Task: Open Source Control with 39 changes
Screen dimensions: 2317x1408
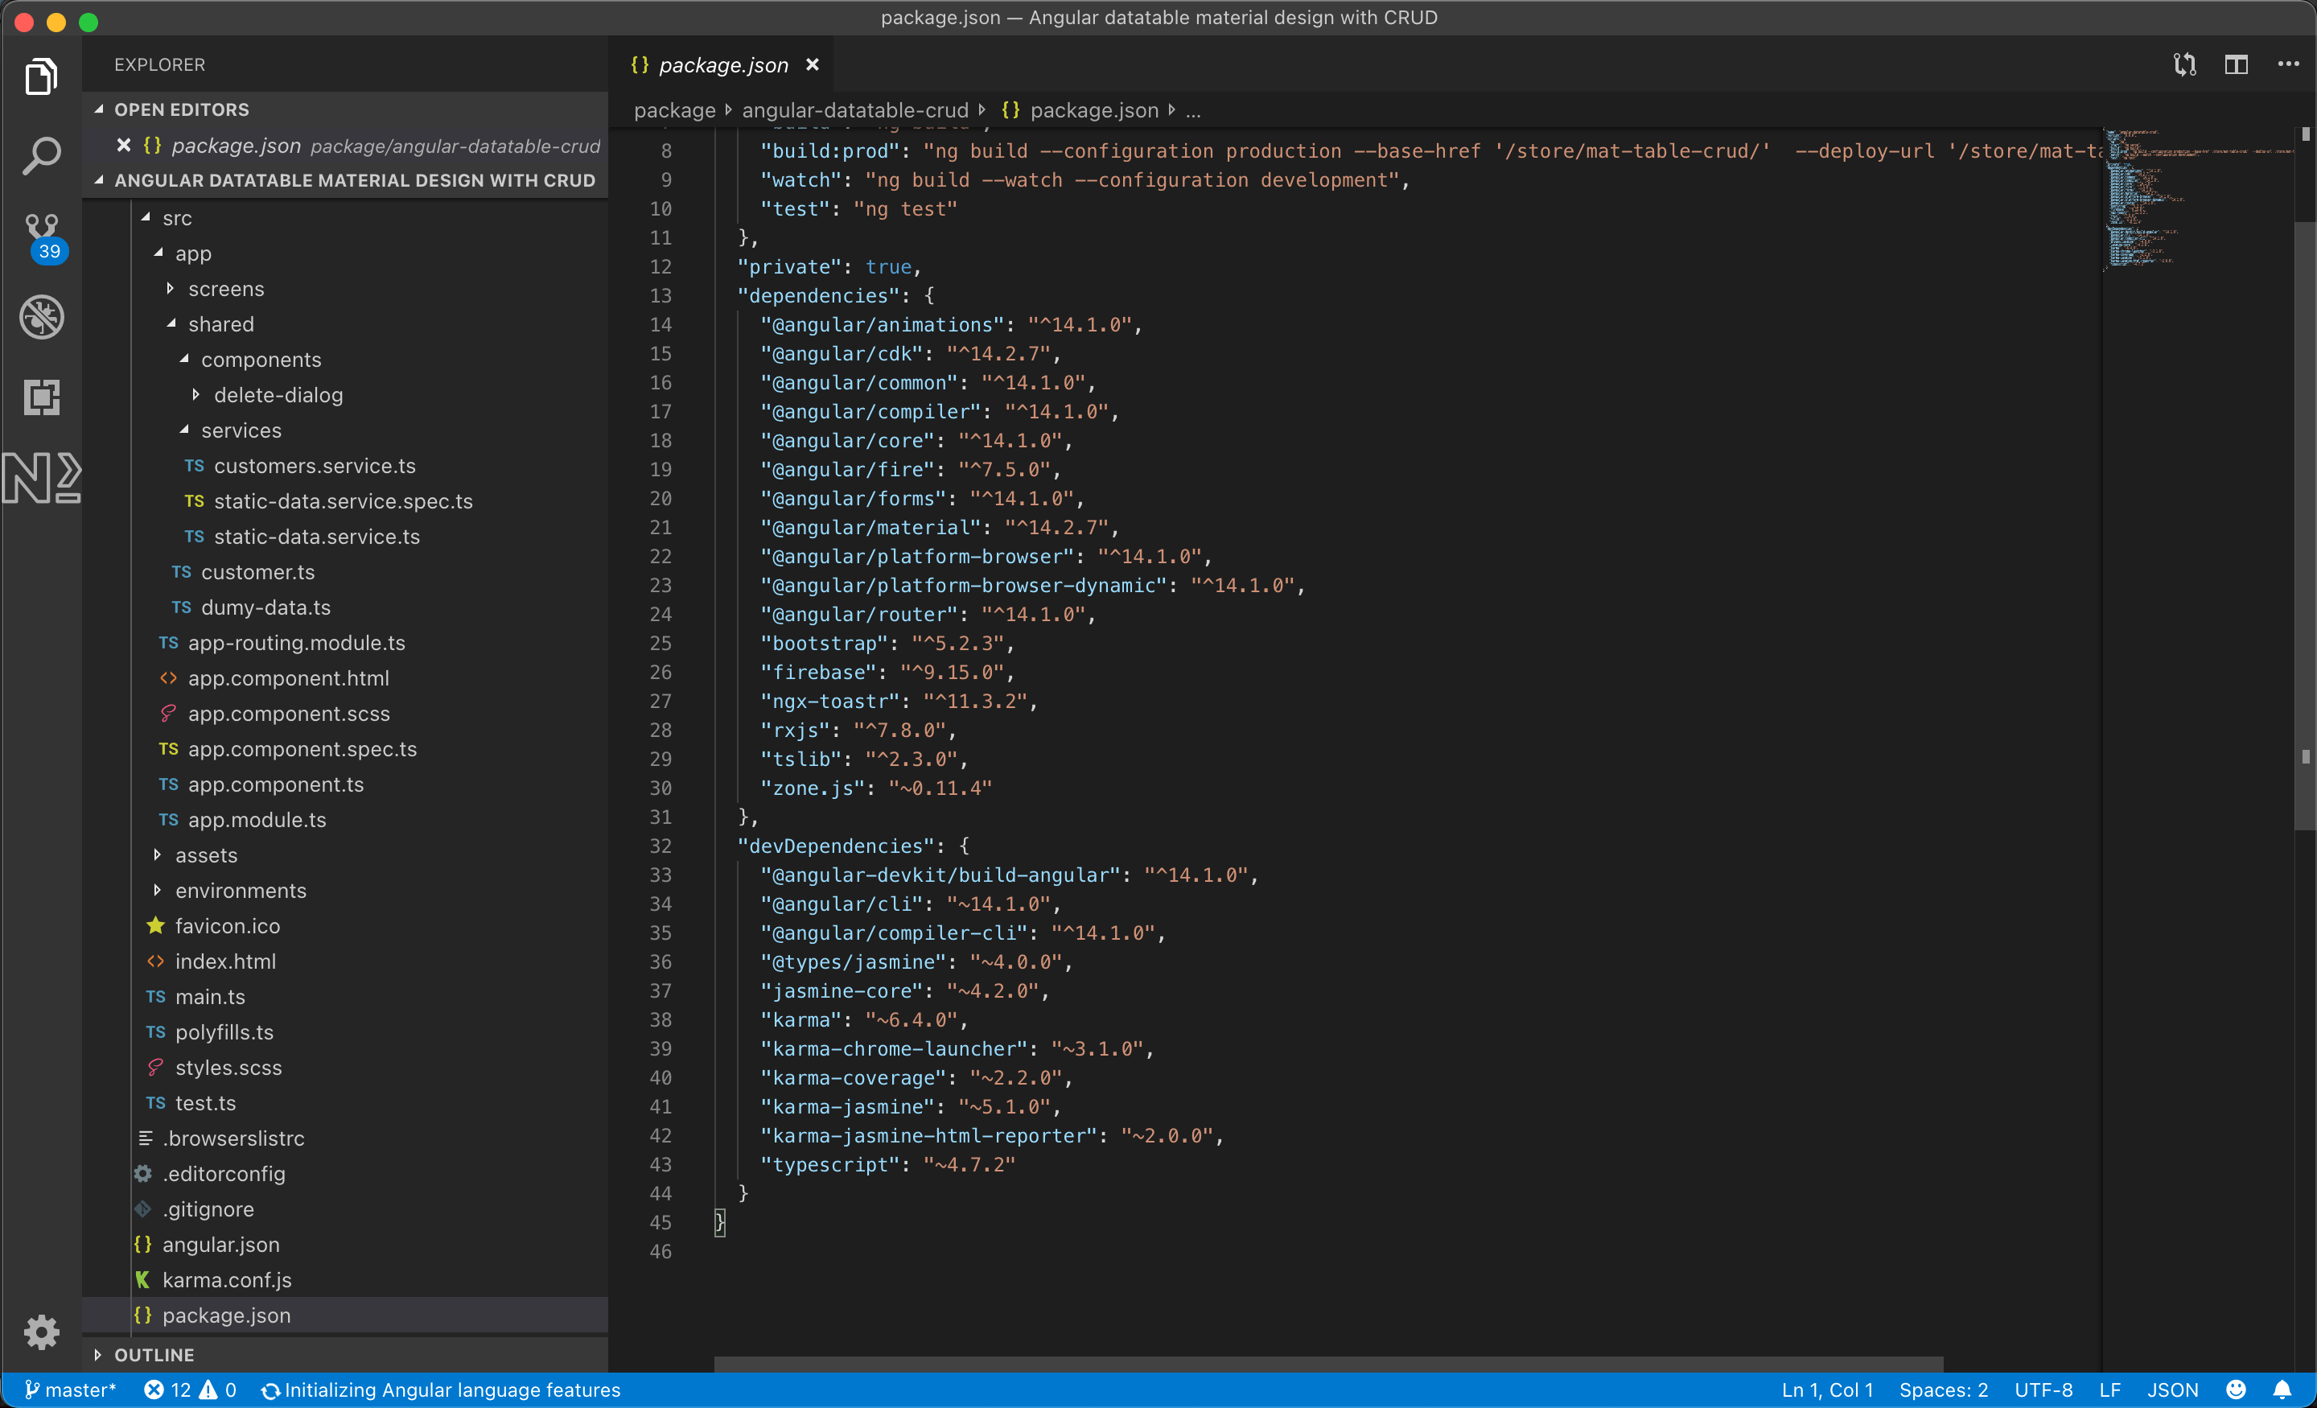Action: pos(43,237)
